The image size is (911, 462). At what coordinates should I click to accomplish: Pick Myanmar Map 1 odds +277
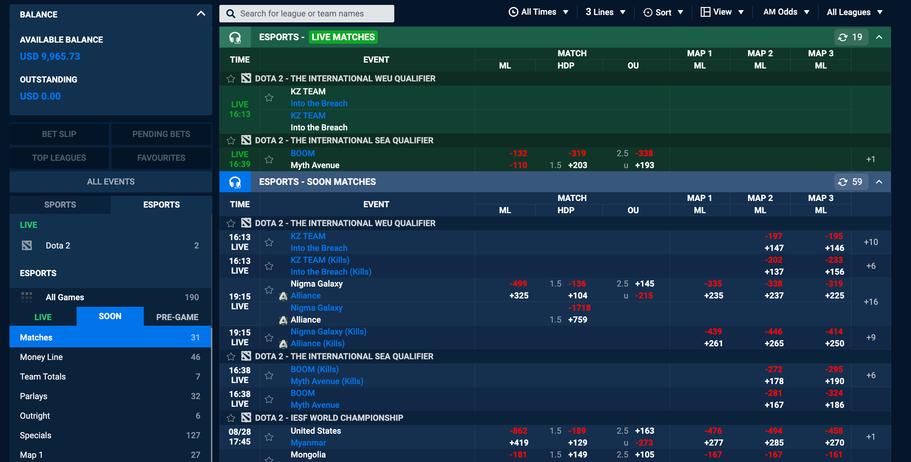713,442
